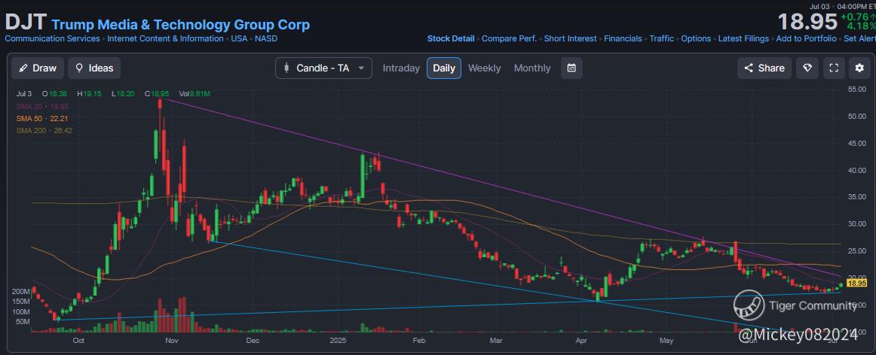Click the Apr label on time axis

point(581,340)
